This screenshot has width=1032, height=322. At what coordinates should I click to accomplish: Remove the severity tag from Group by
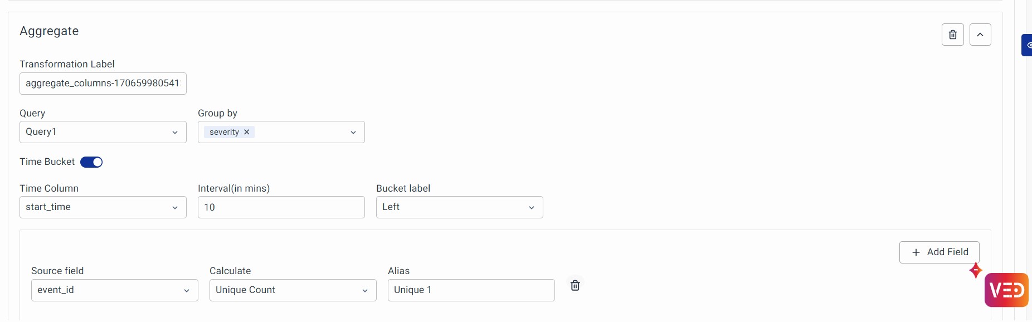pyautogui.click(x=246, y=132)
